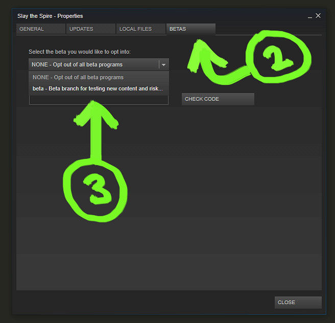This screenshot has width=335, height=323.
Task: Click the 'Select the beta' label text
Action: coord(80,52)
